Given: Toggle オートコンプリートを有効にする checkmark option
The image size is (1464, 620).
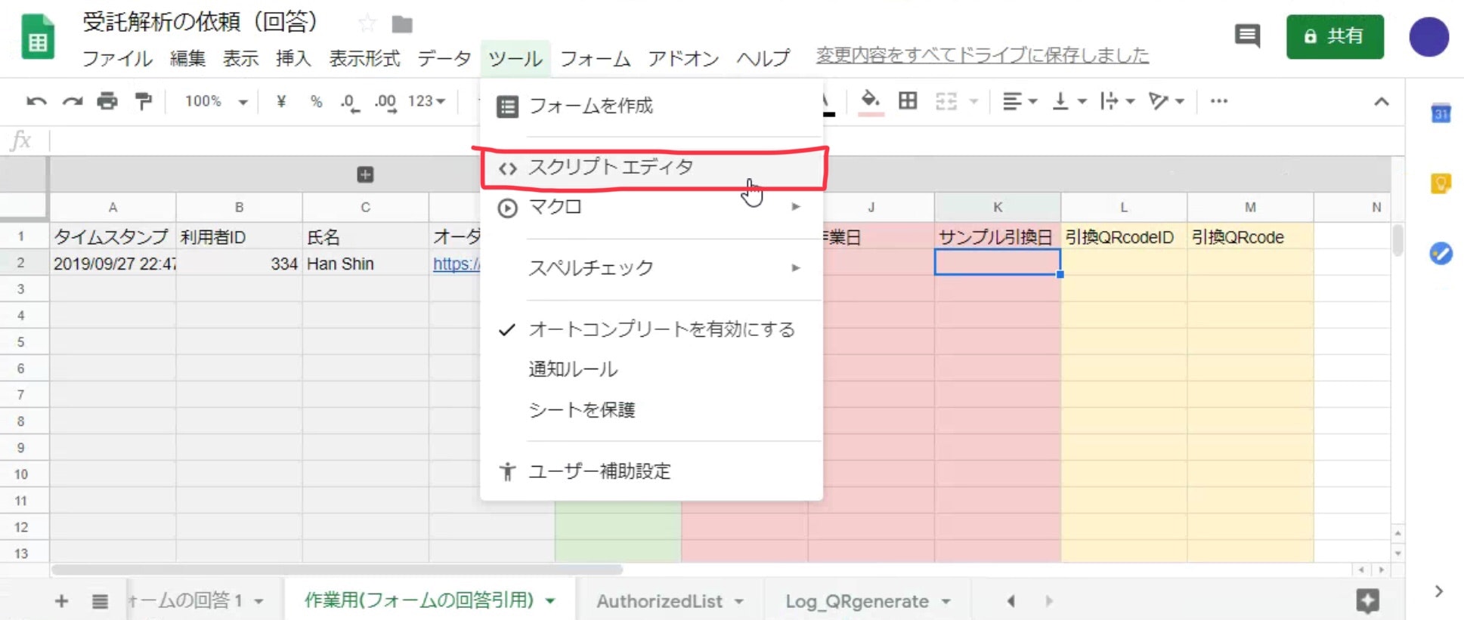Looking at the screenshot, I should (651, 329).
